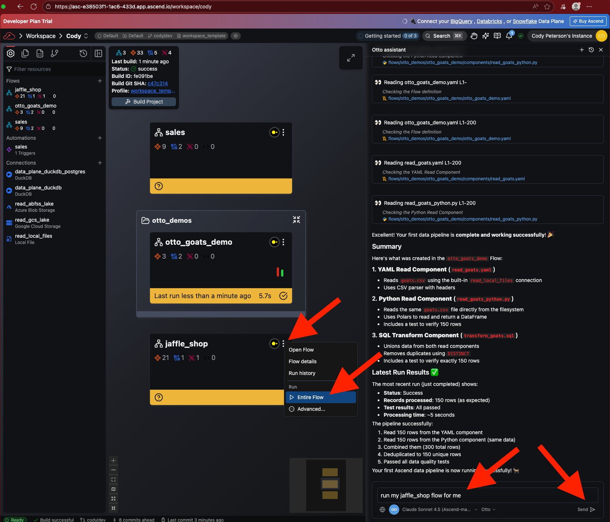The height and width of the screenshot is (522, 610).
Task: Open the Claude Sonnet 4.5 model dropdown
Action: click(x=440, y=510)
